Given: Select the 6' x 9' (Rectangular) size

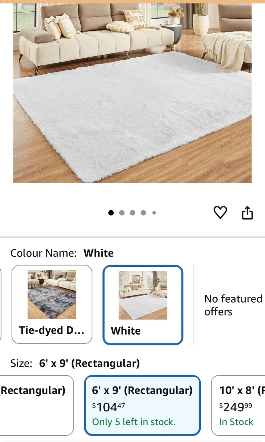Looking at the screenshot, I should 142,405.
